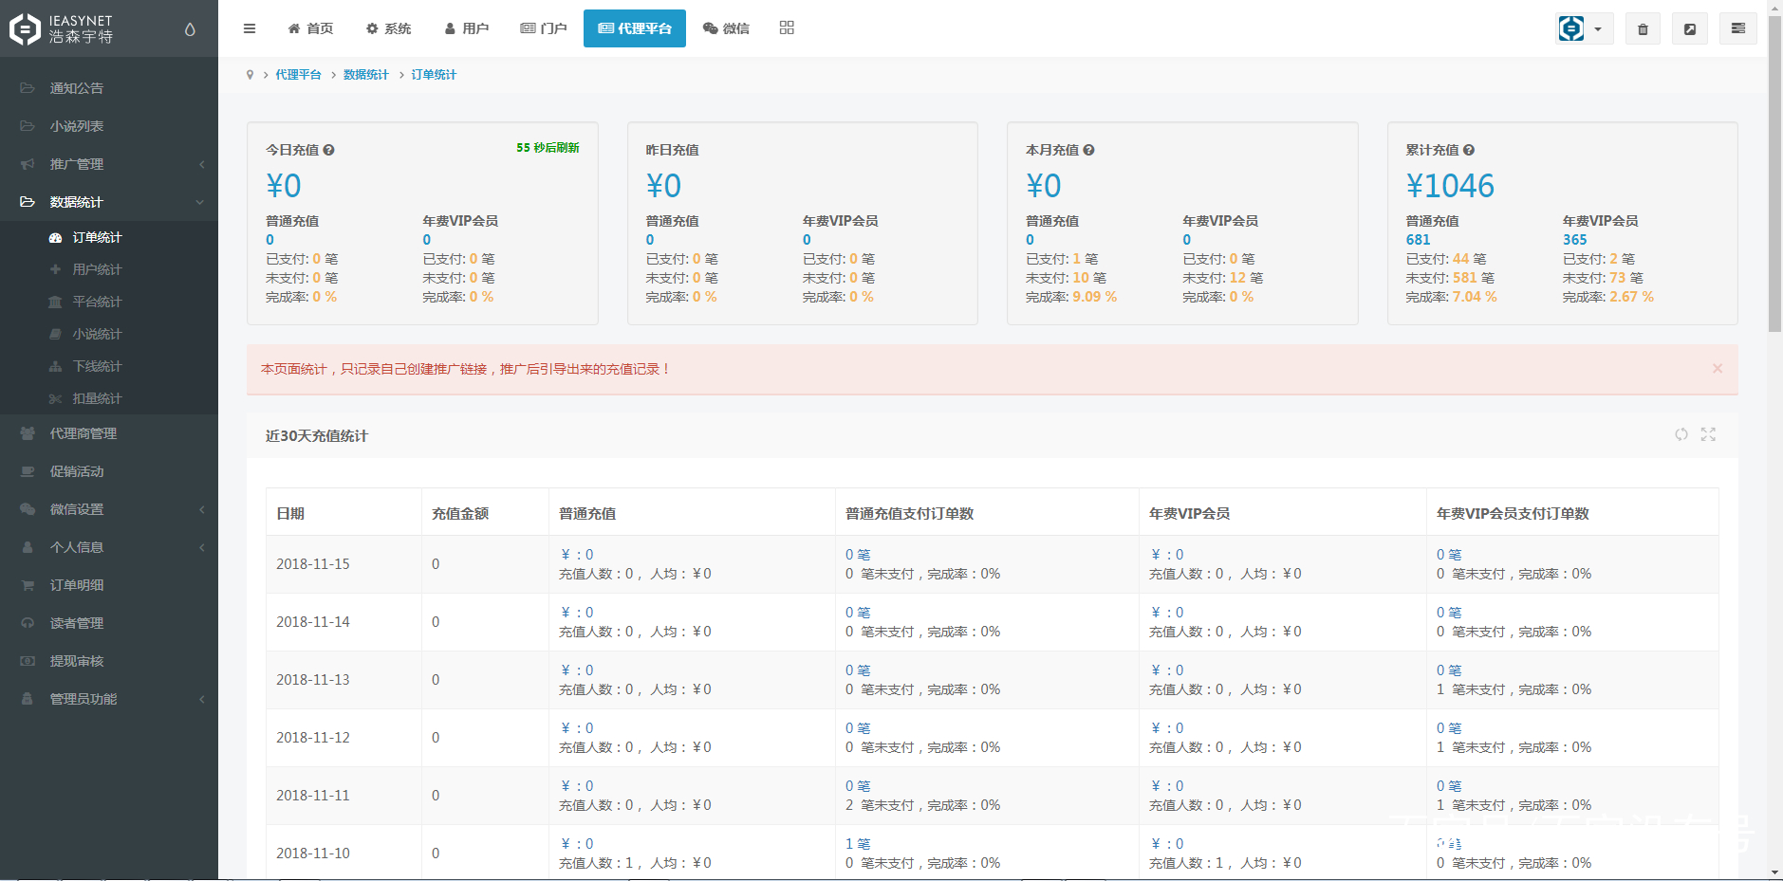The width and height of the screenshot is (1783, 881).
Task: Click the refresh icon in 近30天充值统计 panel
Action: (1681, 434)
